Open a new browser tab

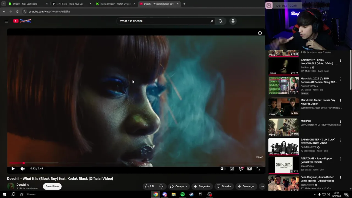point(184,4)
